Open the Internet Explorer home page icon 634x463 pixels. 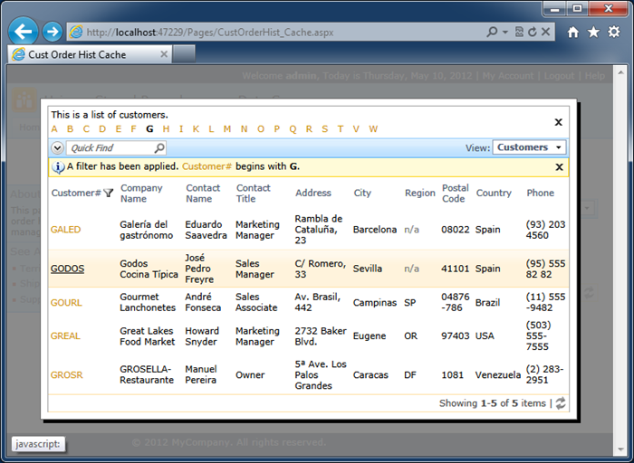[572, 32]
